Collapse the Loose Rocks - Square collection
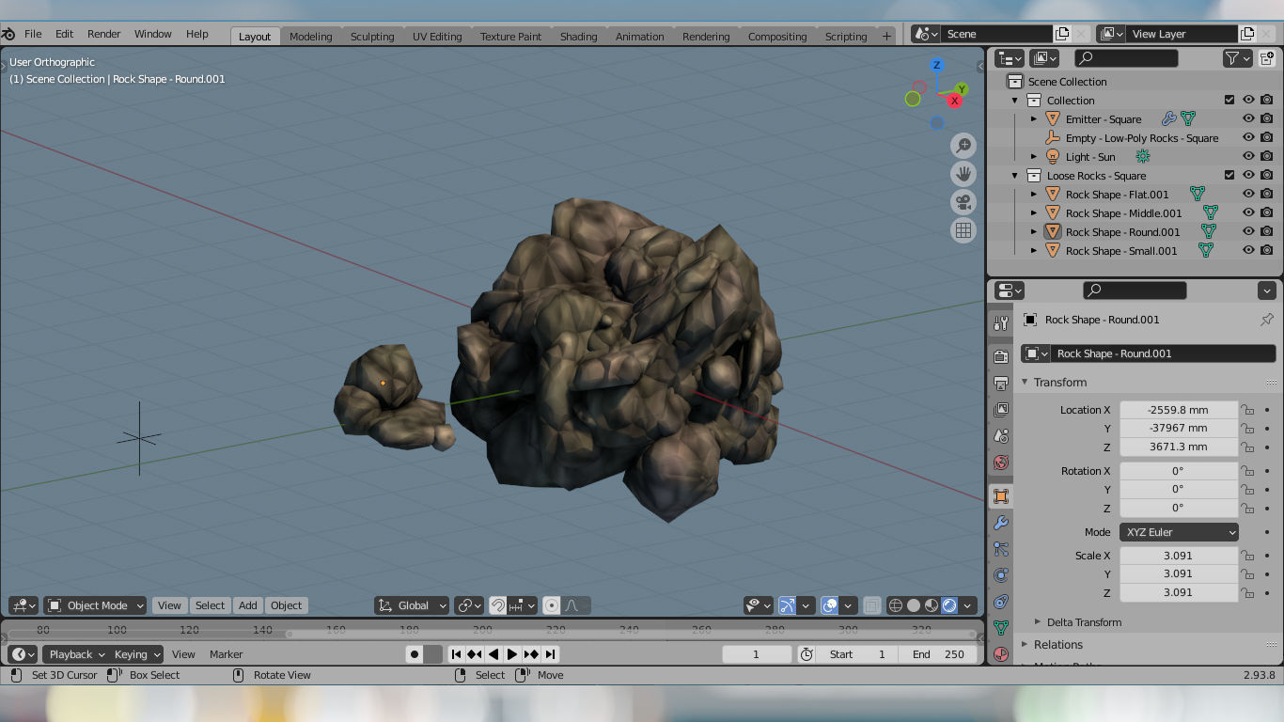 1015,176
